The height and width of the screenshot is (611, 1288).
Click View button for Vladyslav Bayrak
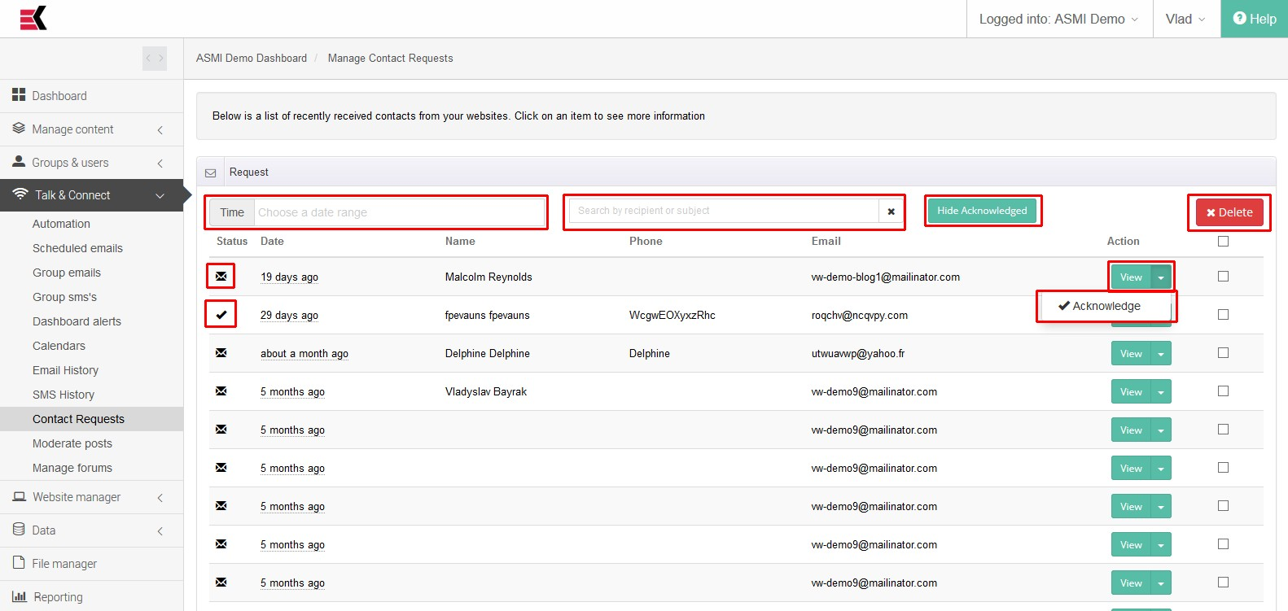pyautogui.click(x=1131, y=392)
